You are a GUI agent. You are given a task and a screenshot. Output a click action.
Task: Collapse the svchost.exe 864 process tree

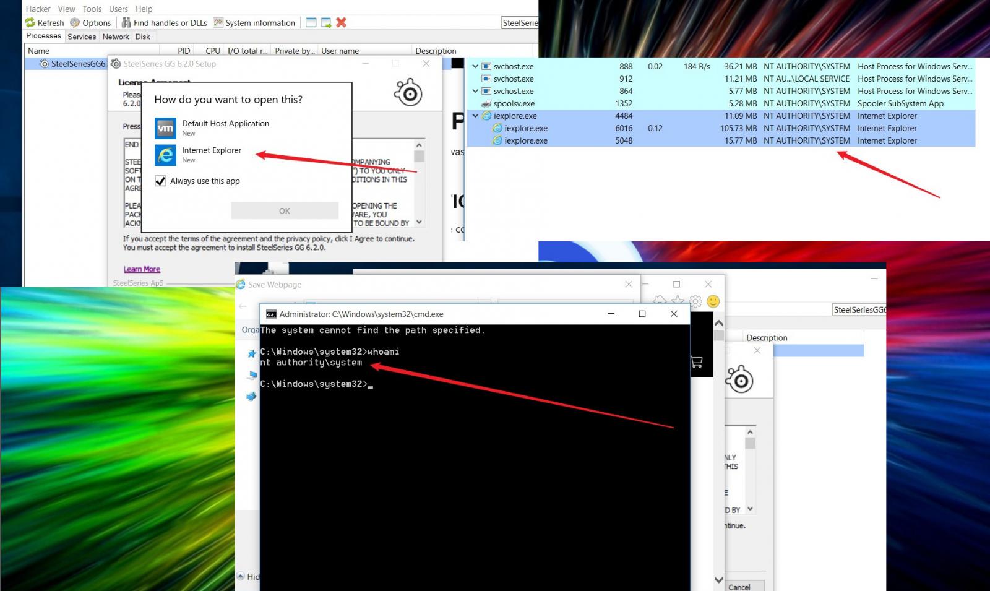(x=475, y=91)
